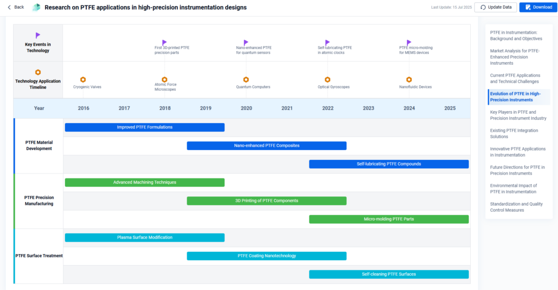The width and height of the screenshot is (558, 290).
Task: Click the orange Cryogenic Valves marker
Action: tap(83, 79)
